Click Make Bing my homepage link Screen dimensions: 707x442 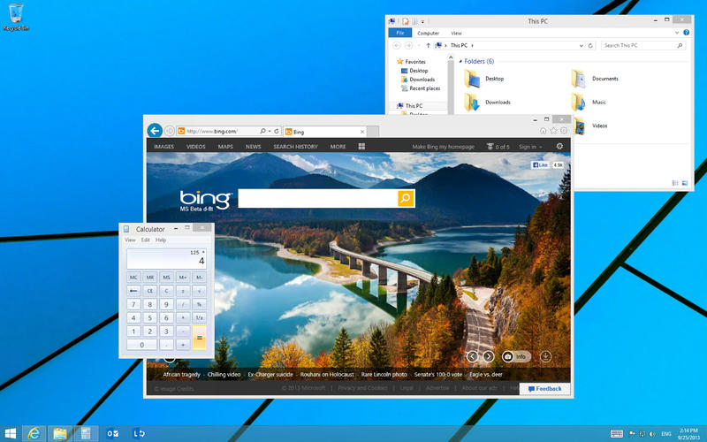point(445,147)
